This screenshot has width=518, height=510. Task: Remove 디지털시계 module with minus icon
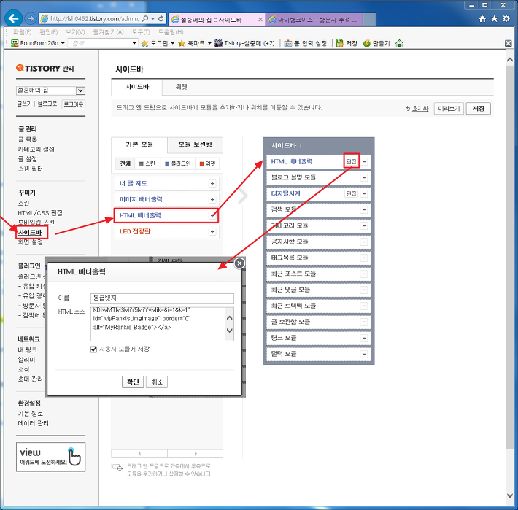364,193
